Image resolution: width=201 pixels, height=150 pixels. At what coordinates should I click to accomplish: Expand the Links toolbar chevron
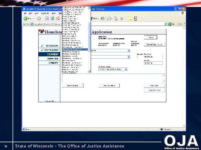click(185, 23)
